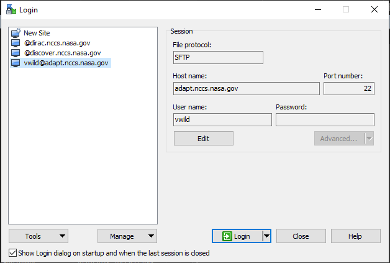The height and width of the screenshot is (263, 390).
Task: Click the Close button
Action: [x=301, y=236]
